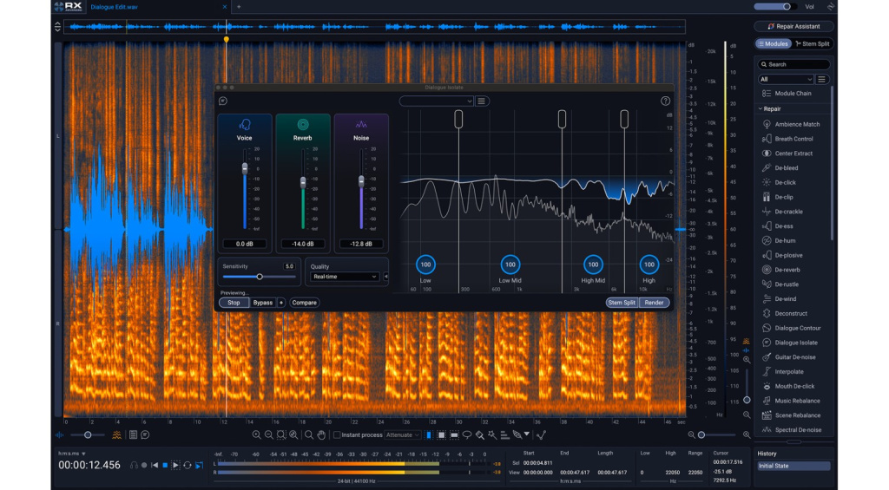Click the Sensitivity slider handle

click(259, 277)
